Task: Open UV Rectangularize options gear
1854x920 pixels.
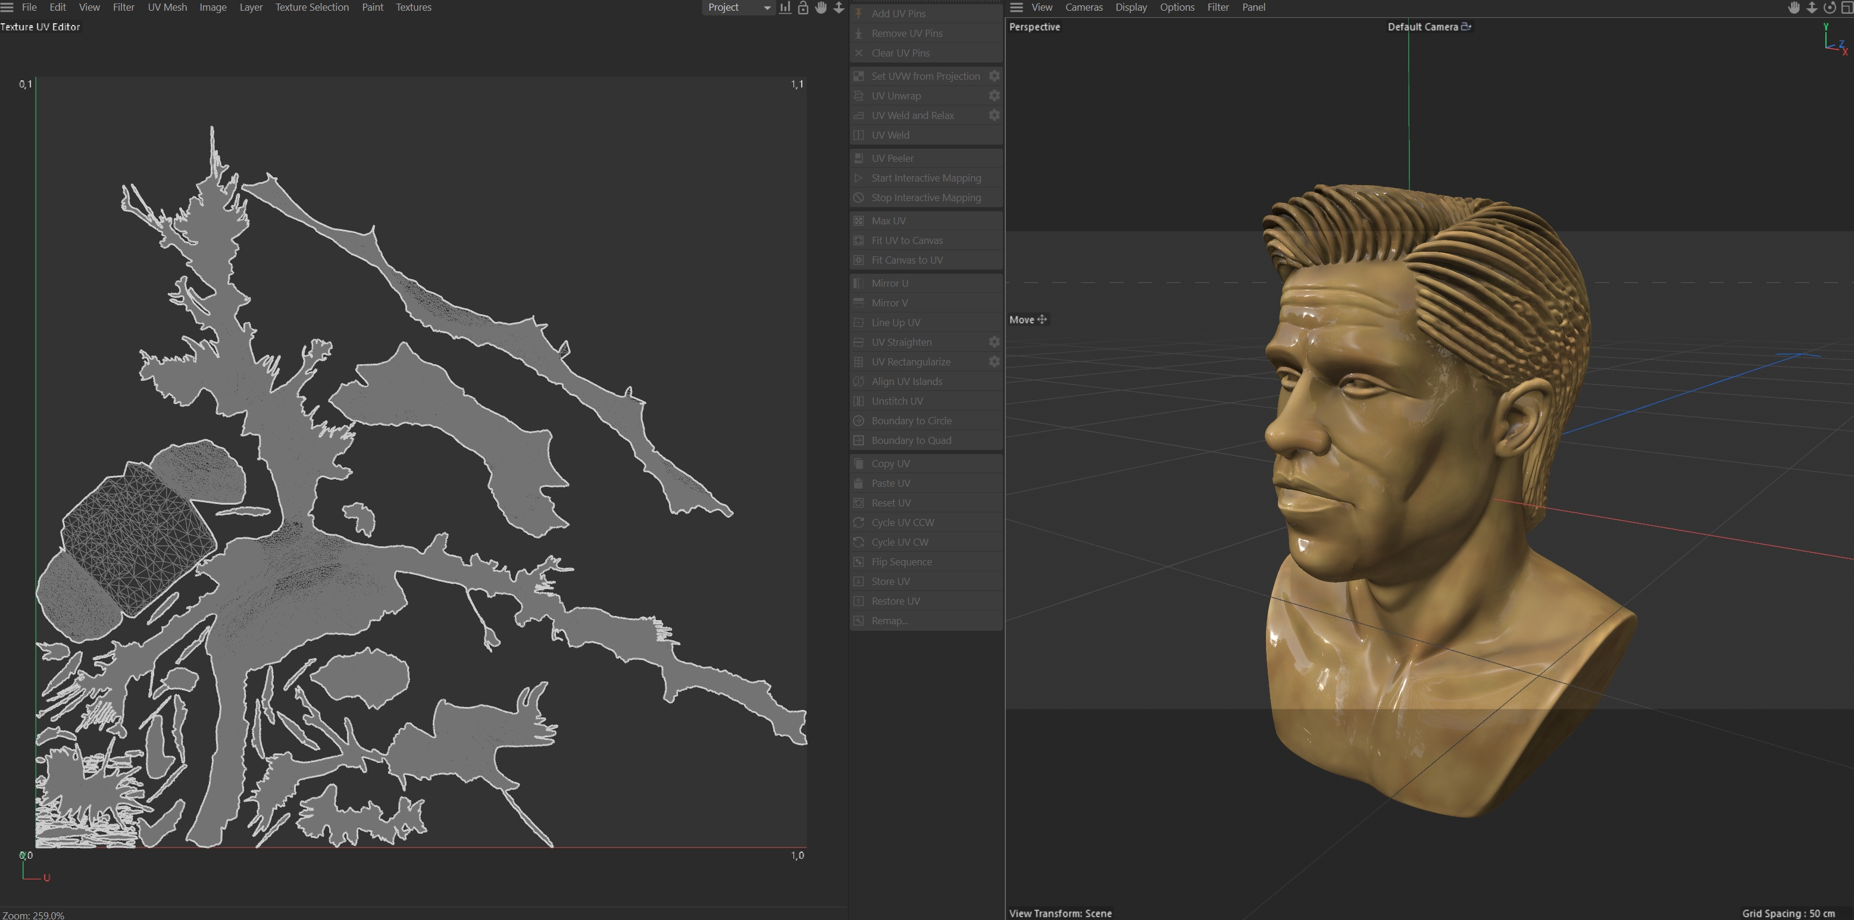Action: (x=994, y=361)
